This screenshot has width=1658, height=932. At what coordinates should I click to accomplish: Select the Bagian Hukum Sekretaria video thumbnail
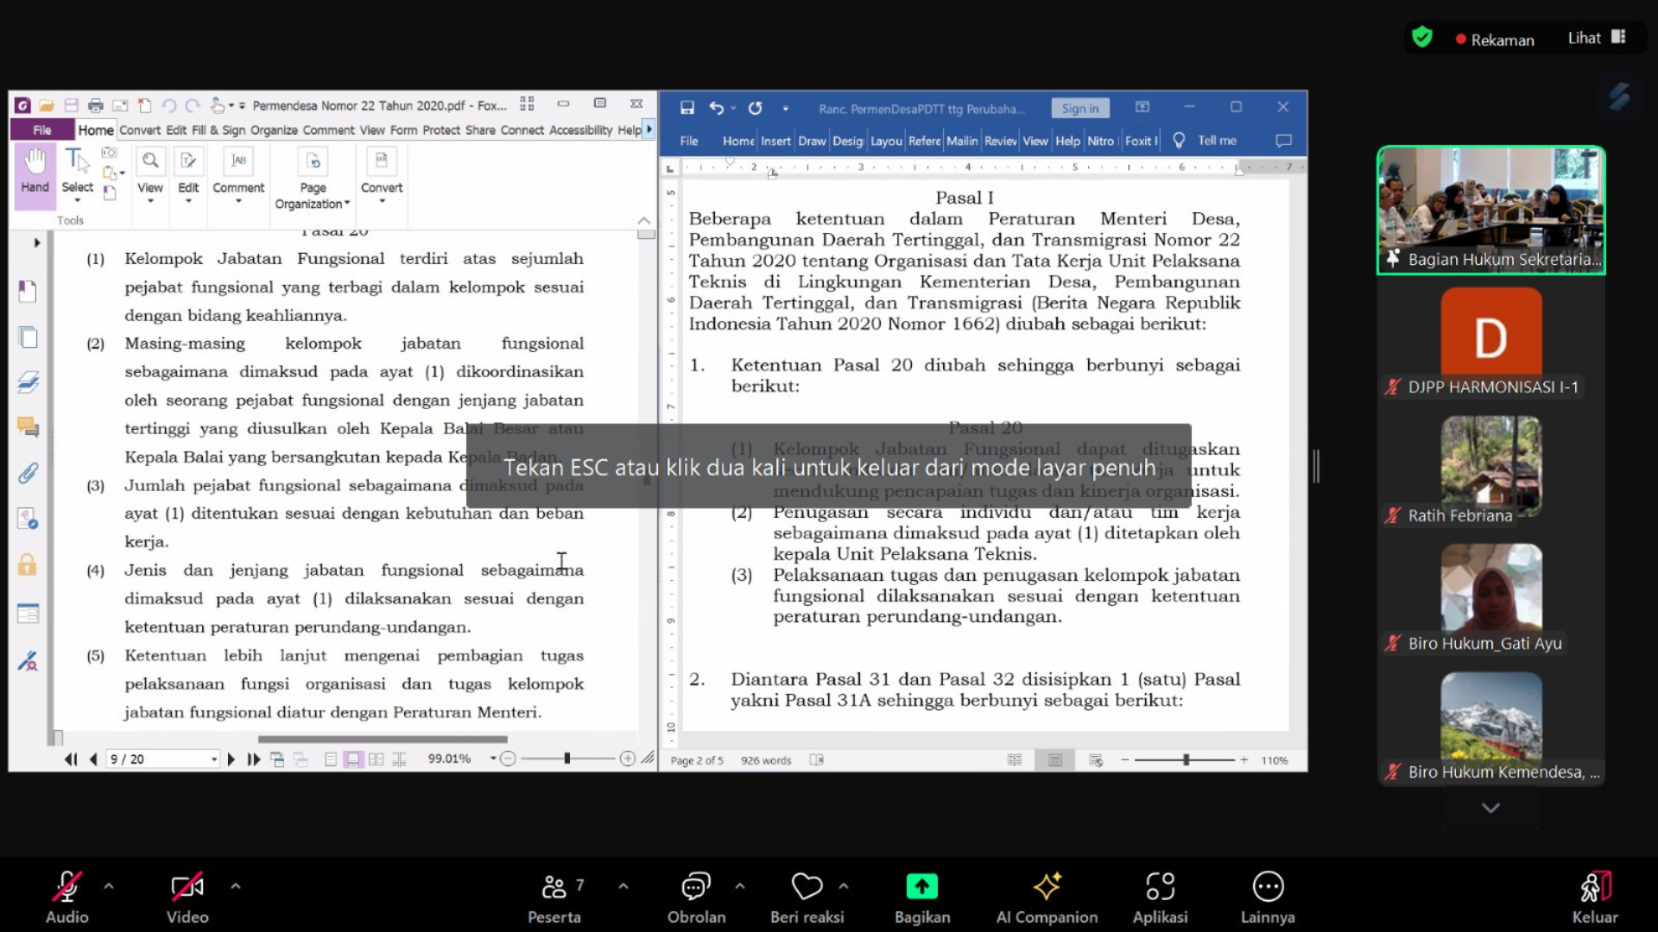click(1491, 211)
